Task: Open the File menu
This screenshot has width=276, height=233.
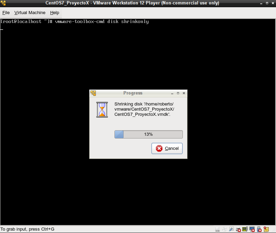Action: point(6,13)
